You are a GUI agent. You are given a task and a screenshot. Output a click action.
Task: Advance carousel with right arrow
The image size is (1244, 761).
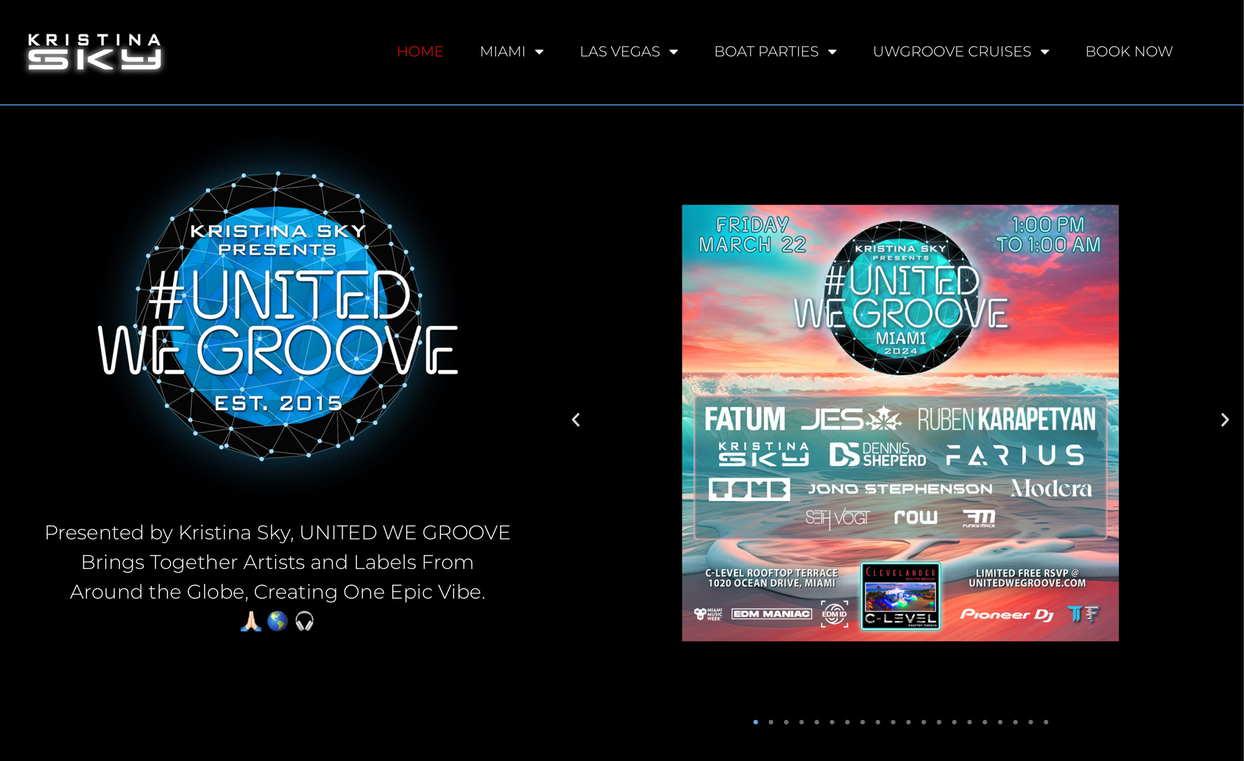click(x=1224, y=420)
